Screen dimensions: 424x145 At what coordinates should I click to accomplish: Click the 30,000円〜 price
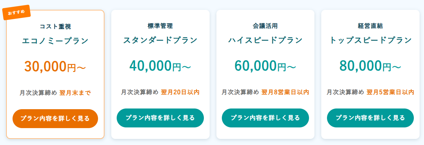tap(55, 67)
